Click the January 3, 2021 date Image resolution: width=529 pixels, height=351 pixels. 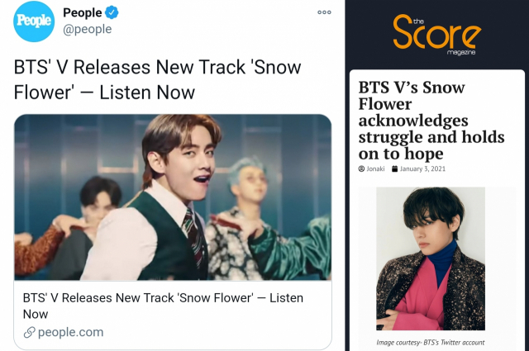422,168
